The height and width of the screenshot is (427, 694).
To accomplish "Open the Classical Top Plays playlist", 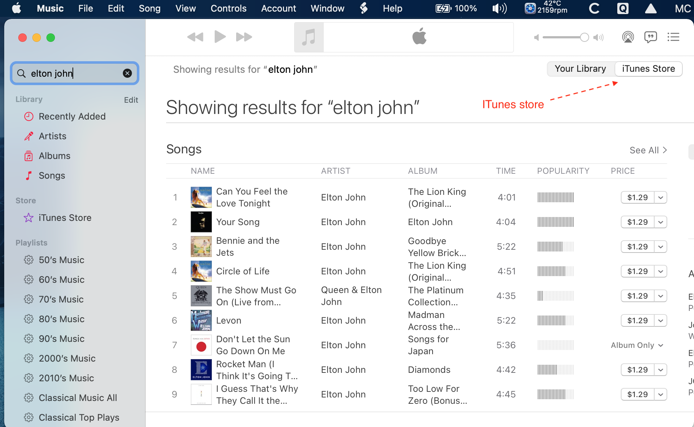I will point(79,418).
